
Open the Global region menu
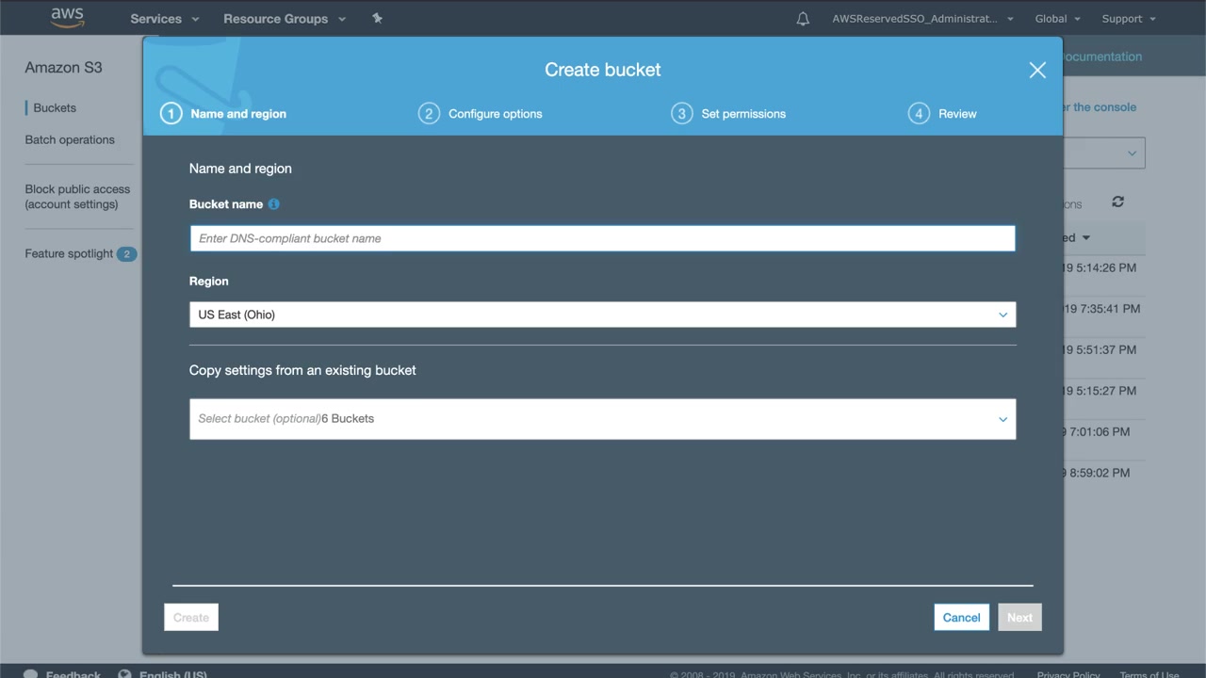coord(1057,19)
